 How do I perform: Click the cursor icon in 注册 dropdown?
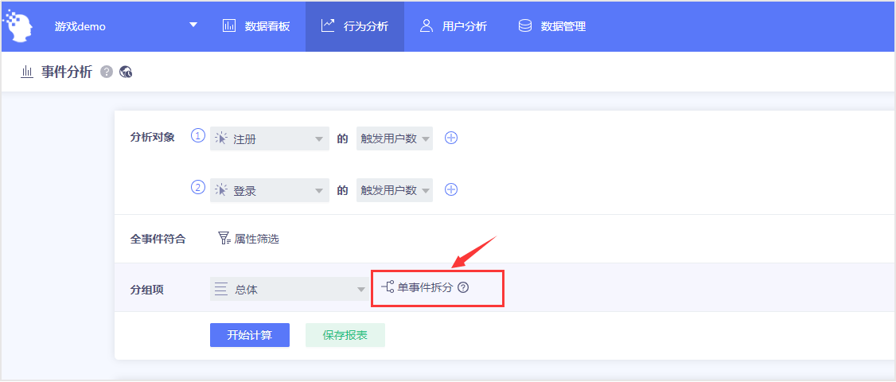(x=222, y=138)
